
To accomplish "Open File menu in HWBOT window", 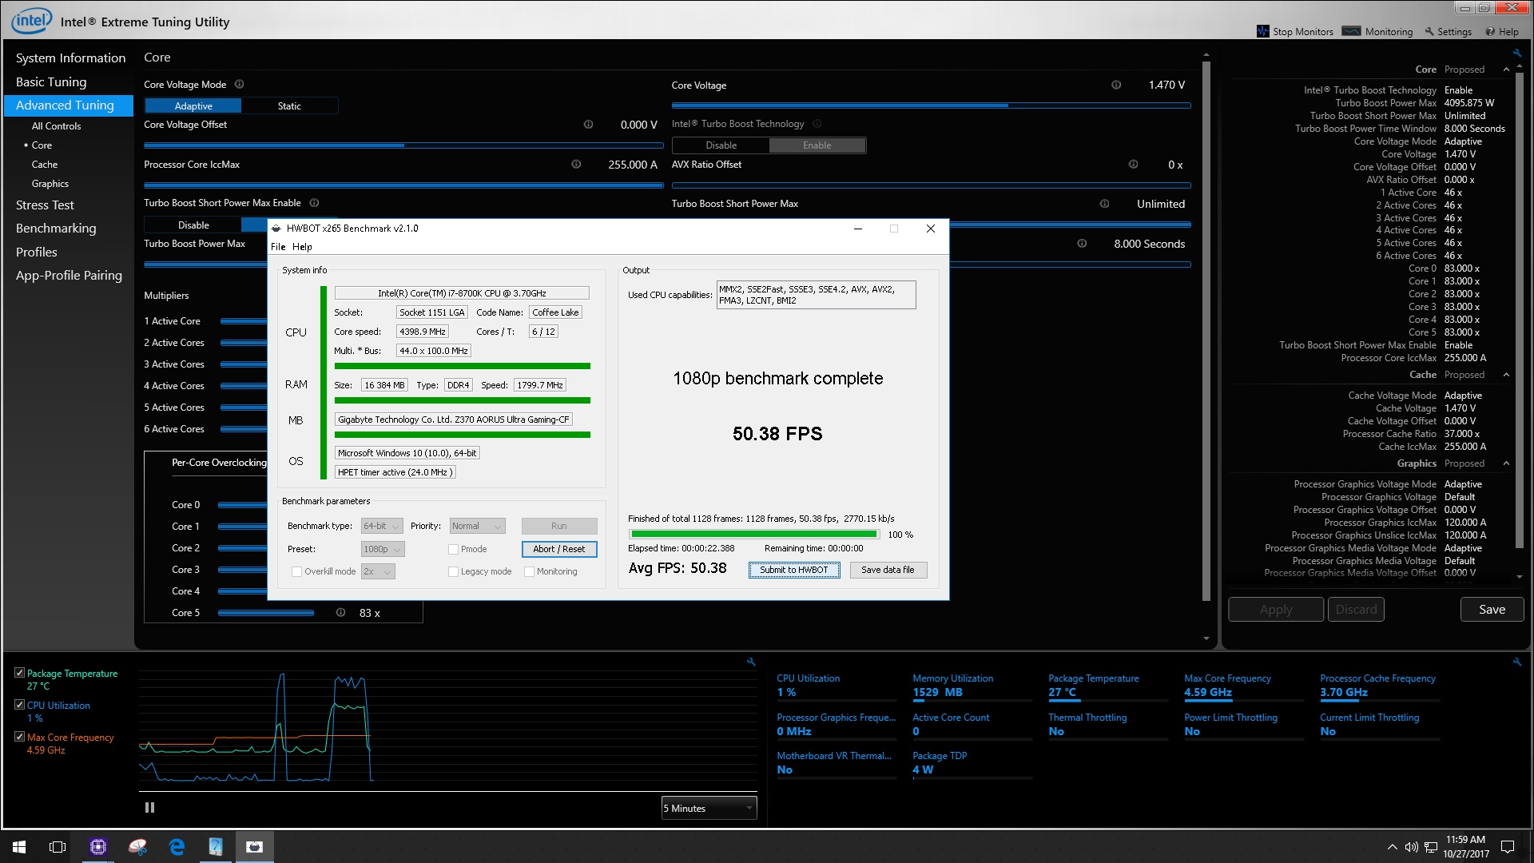I will point(278,247).
